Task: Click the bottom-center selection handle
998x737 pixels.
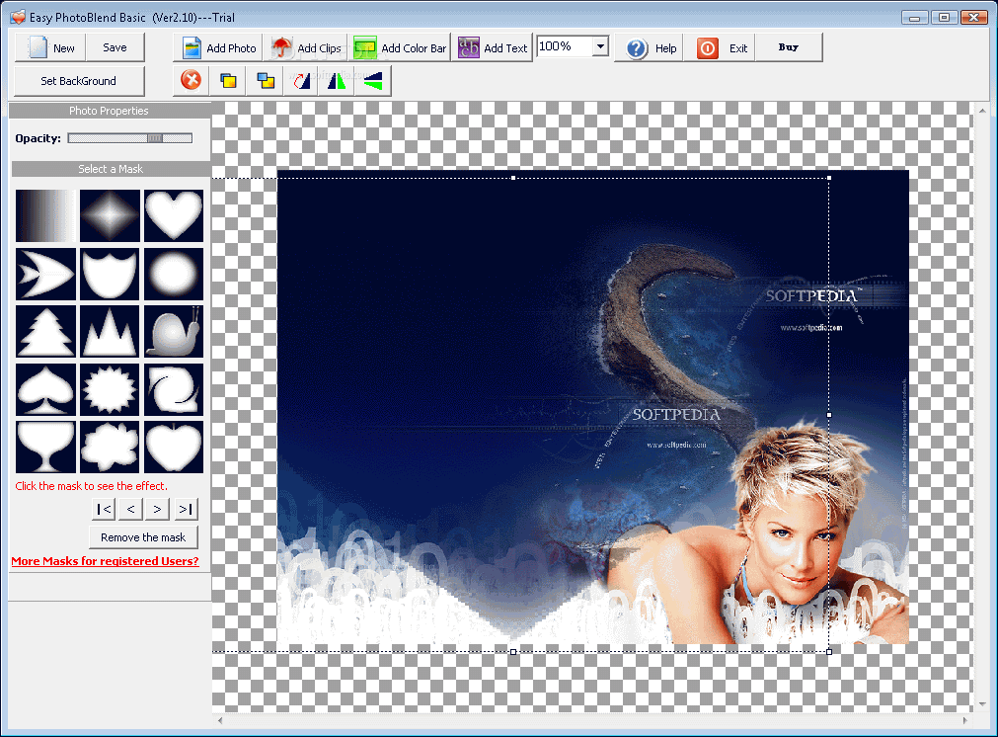Action: pyautogui.click(x=513, y=652)
